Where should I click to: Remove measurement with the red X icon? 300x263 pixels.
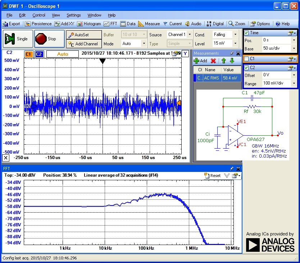click(213, 61)
